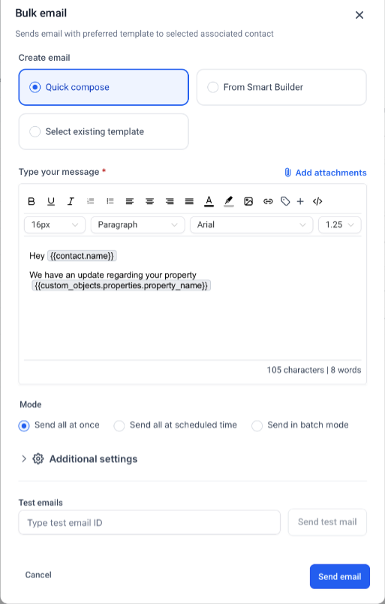Choose Send all at scheduled time
The height and width of the screenshot is (604, 385).
pyautogui.click(x=176, y=425)
